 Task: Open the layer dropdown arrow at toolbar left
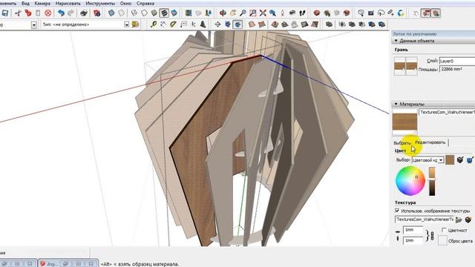point(34,24)
